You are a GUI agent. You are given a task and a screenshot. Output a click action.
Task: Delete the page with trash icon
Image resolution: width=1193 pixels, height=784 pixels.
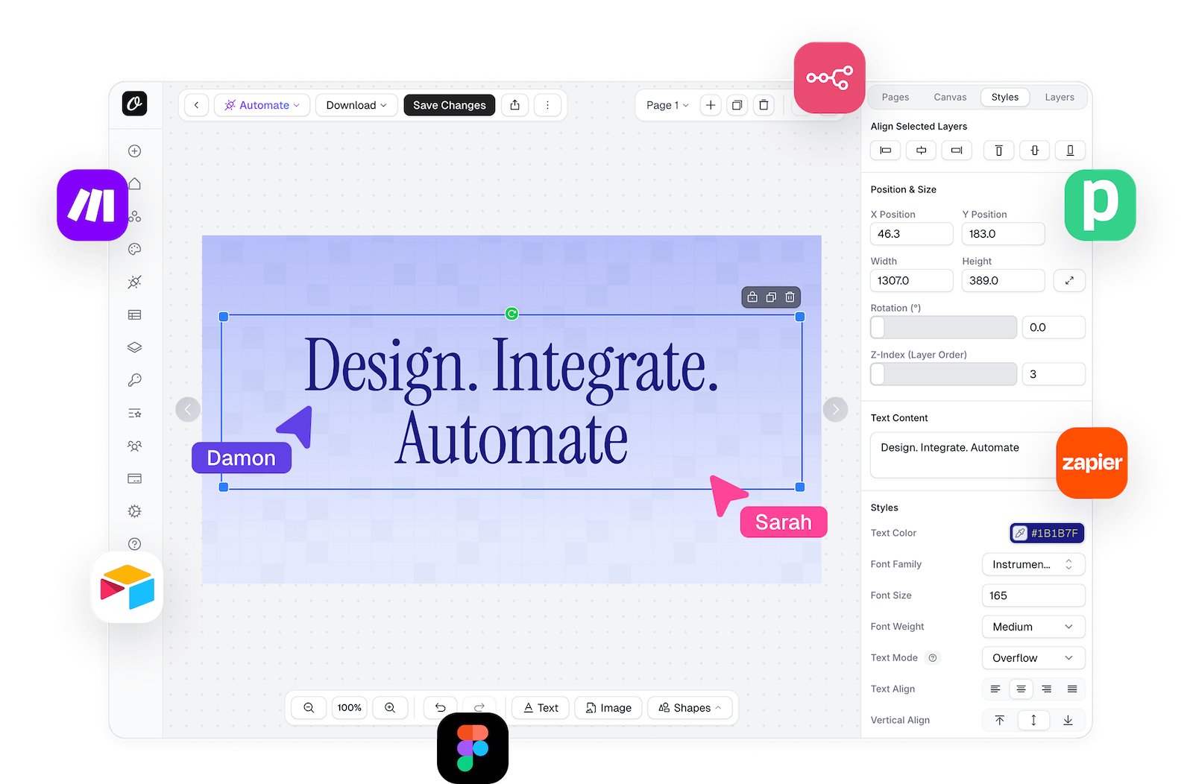coord(764,105)
